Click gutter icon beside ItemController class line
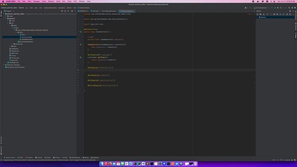The image size is (297, 167). (x=80, y=32)
